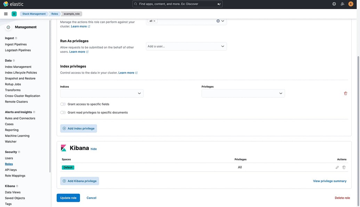
Task: Remove the index privilege row with red trash icon
Action: point(345,93)
